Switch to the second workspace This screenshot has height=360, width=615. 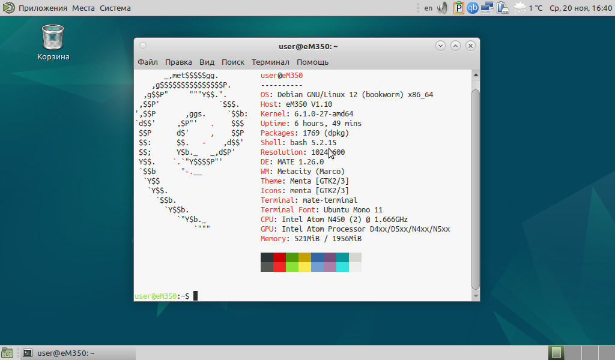[x=573, y=353]
